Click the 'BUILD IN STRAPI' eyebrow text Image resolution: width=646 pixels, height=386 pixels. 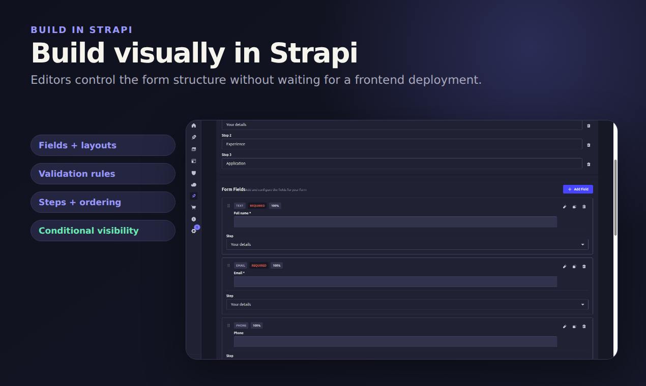click(81, 30)
